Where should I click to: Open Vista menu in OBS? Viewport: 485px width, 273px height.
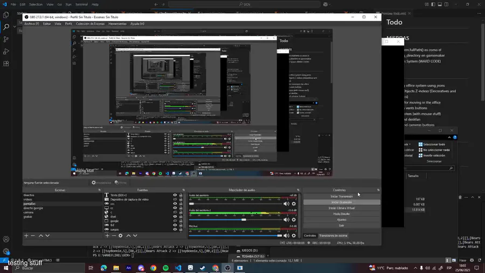point(58,24)
